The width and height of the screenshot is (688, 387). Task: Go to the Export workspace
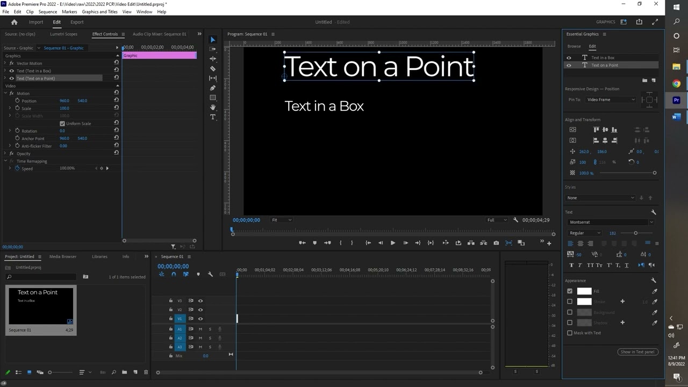tap(77, 22)
